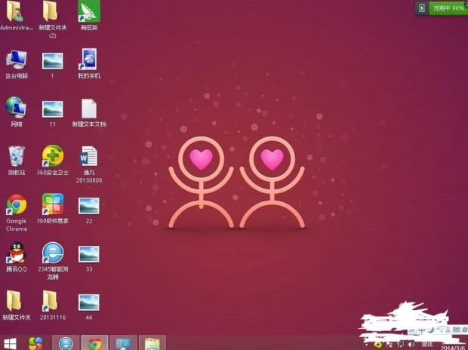Open 360安全卫士 desktop shortcut

[x=52, y=157]
